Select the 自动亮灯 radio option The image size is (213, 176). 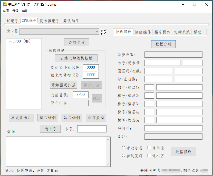click(x=123, y=155)
